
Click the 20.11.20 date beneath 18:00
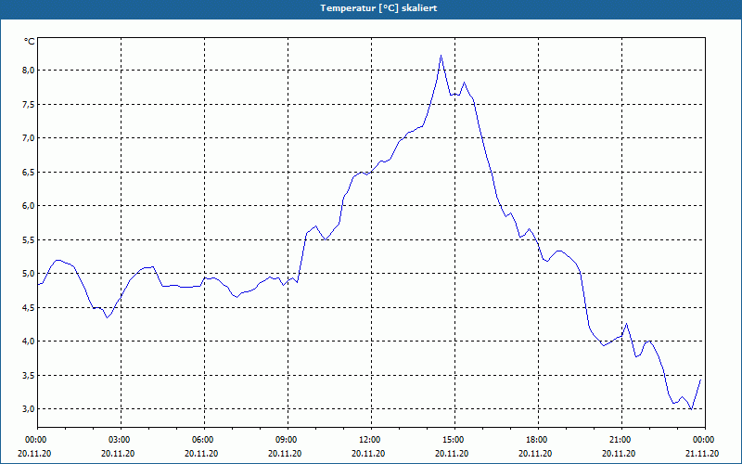point(535,454)
